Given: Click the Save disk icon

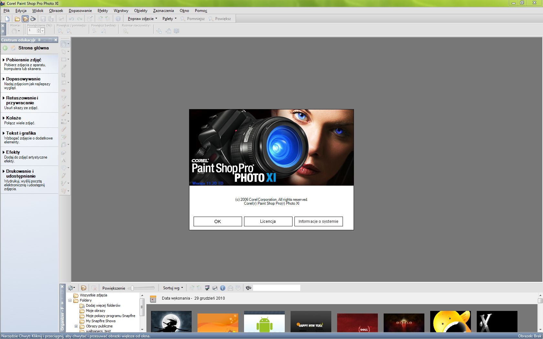Looking at the screenshot, I should [43, 19].
